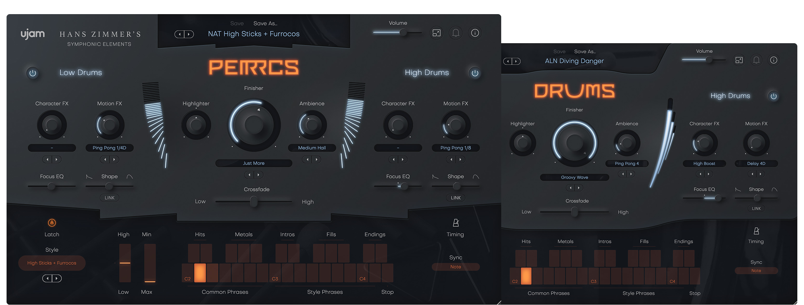Open the High Boost Character FX selector

pyautogui.click(x=704, y=164)
